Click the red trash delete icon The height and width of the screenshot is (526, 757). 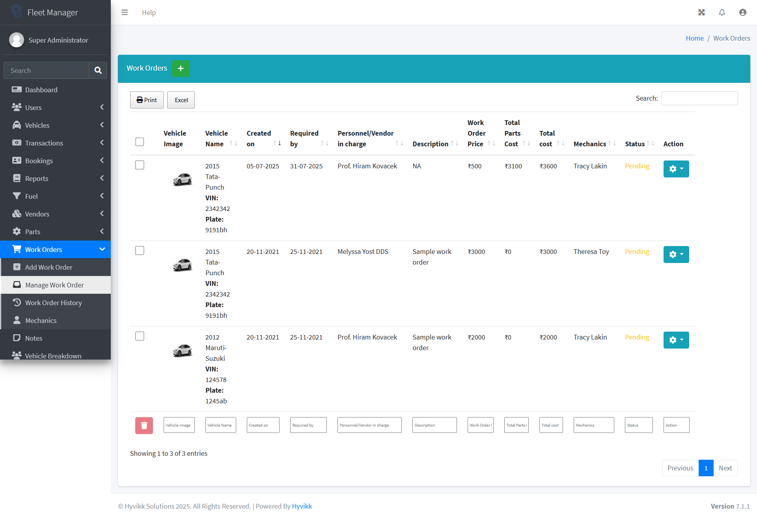coord(144,425)
